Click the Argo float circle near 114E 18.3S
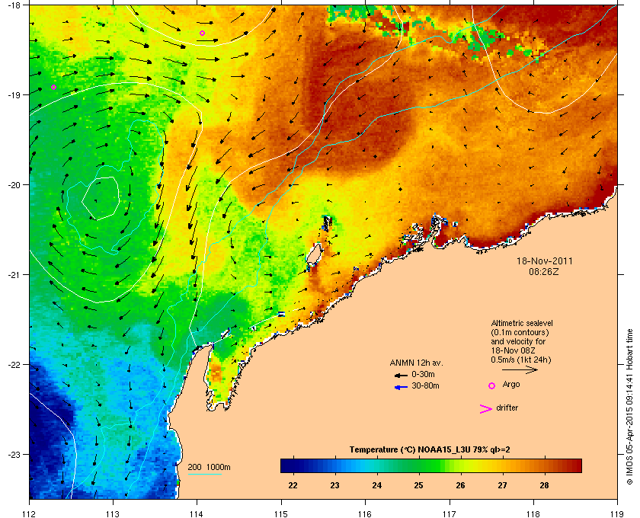 point(202,33)
